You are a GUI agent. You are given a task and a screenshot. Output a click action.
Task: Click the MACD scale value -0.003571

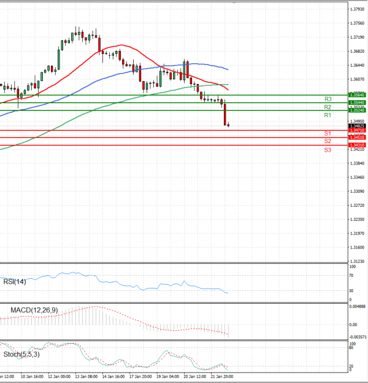click(358, 337)
